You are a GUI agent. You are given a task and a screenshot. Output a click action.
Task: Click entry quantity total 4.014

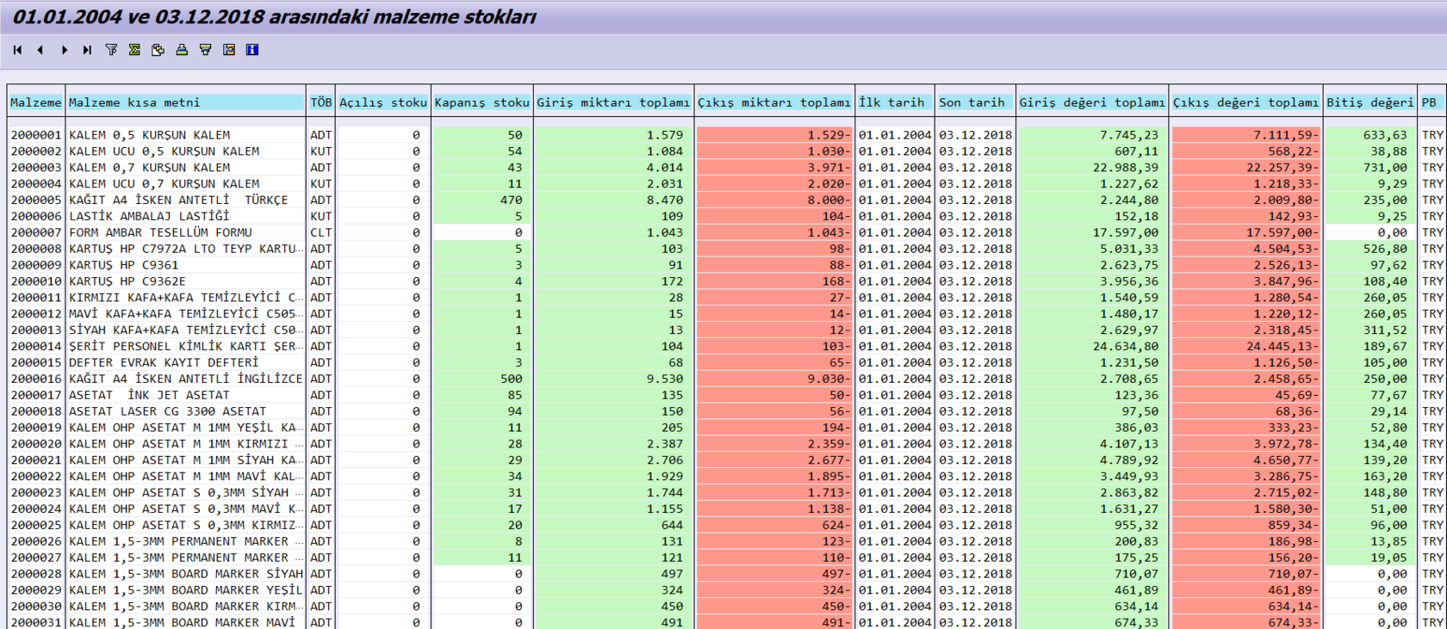coord(665,168)
